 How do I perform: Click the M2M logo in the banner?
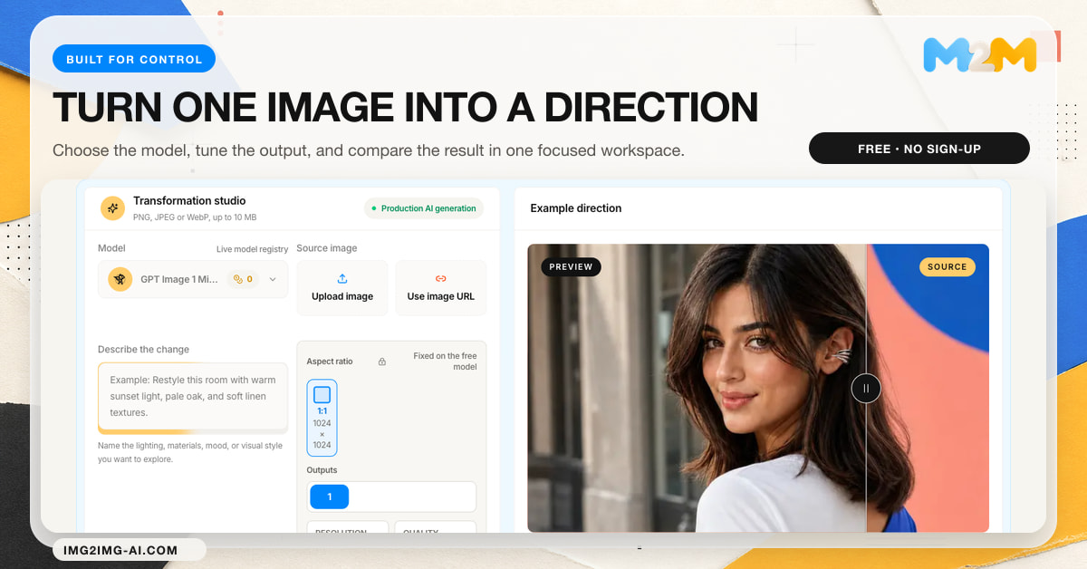click(x=979, y=55)
